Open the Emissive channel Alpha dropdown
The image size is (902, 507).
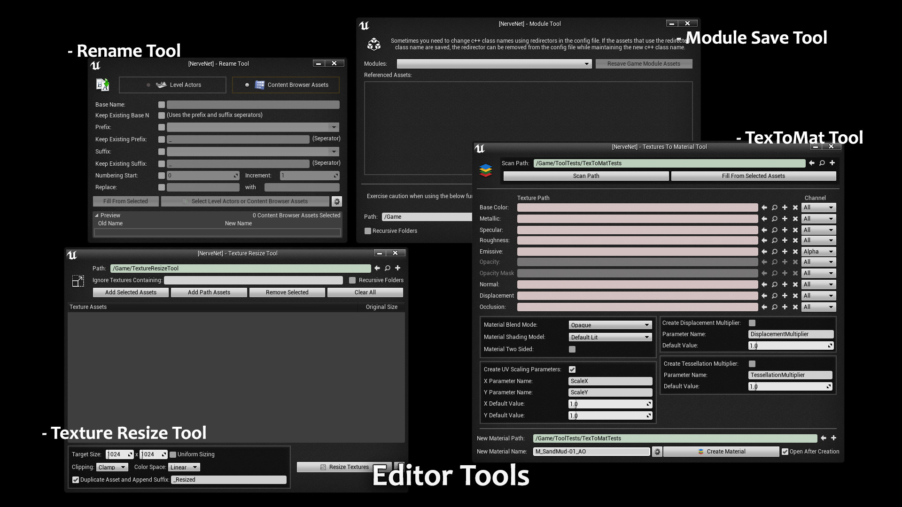coord(818,252)
